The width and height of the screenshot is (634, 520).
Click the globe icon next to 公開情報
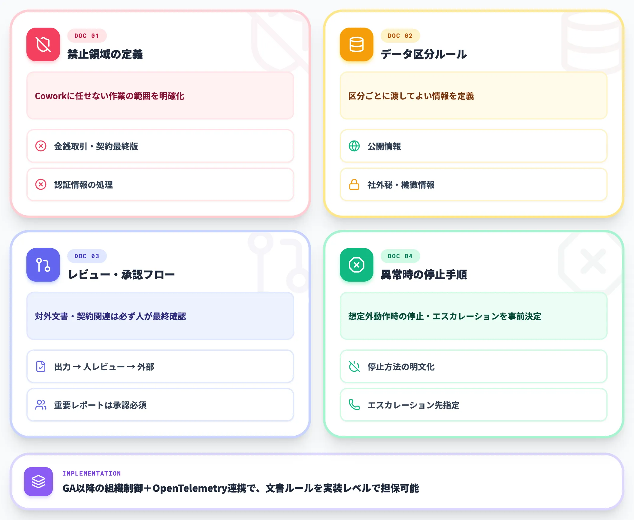click(354, 146)
